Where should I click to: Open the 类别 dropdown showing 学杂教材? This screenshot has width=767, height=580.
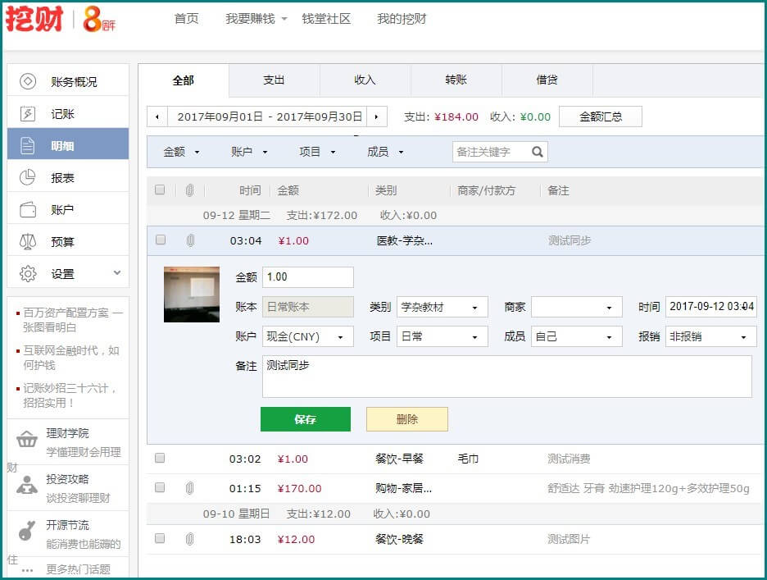[442, 308]
